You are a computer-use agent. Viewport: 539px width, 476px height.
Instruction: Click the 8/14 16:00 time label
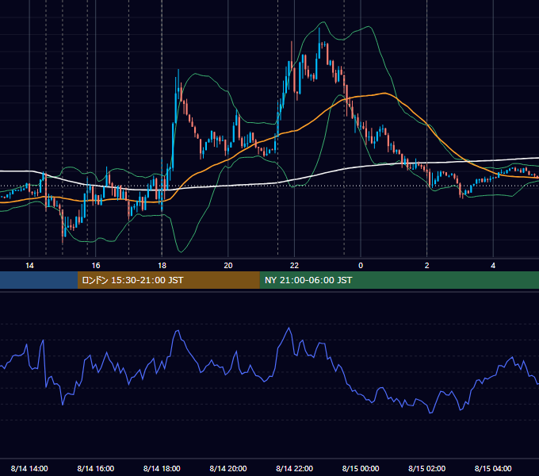(x=96, y=468)
